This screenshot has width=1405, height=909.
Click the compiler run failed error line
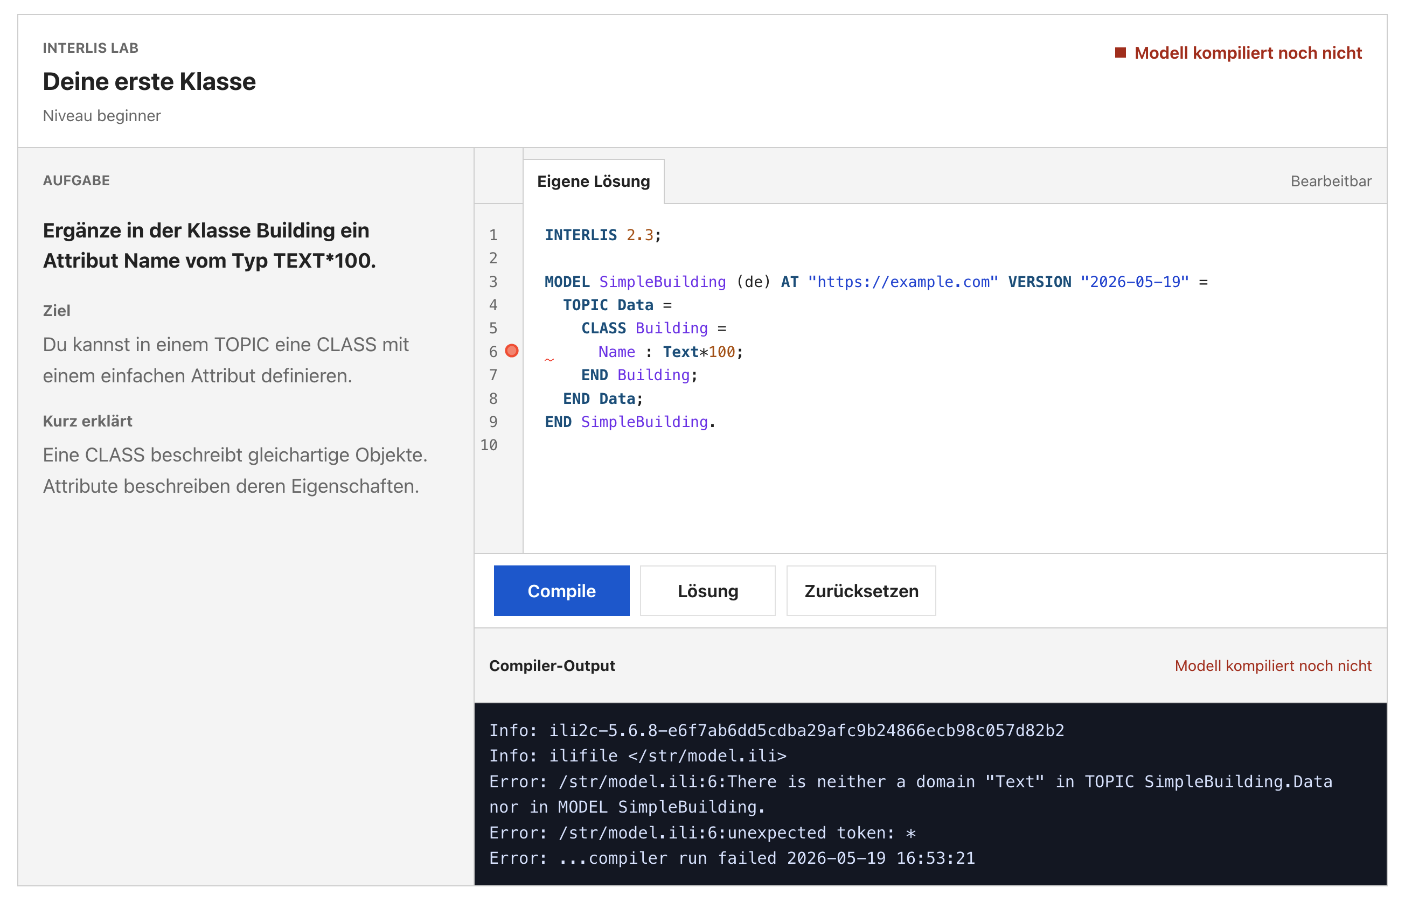coord(732,858)
